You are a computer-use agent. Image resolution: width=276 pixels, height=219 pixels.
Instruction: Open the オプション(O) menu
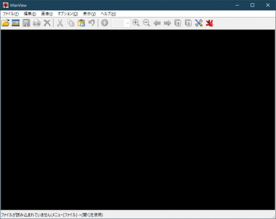pyautogui.click(x=68, y=14)
